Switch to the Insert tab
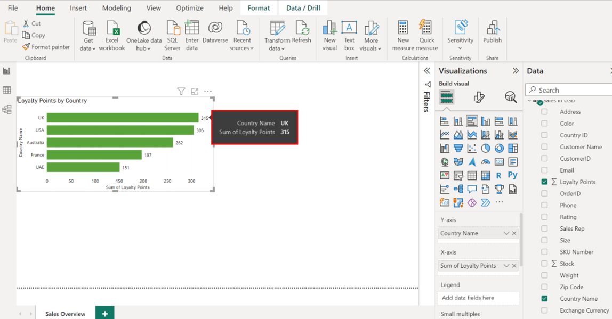 (x=79, y=8)
